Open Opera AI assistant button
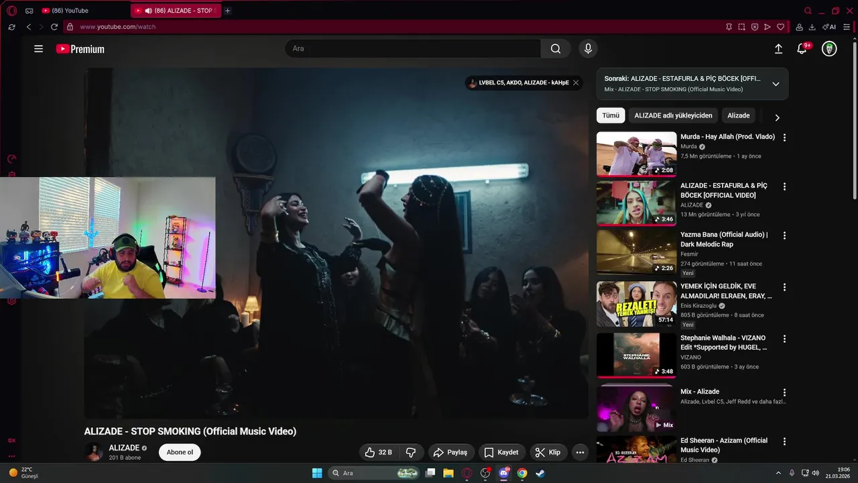The image size is (858, 483). coord(829,27)
